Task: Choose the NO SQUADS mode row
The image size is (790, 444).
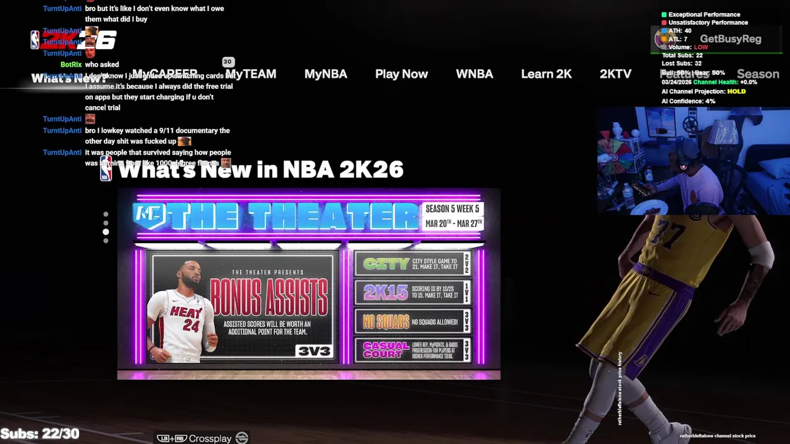Action: (x=413, y=321)
